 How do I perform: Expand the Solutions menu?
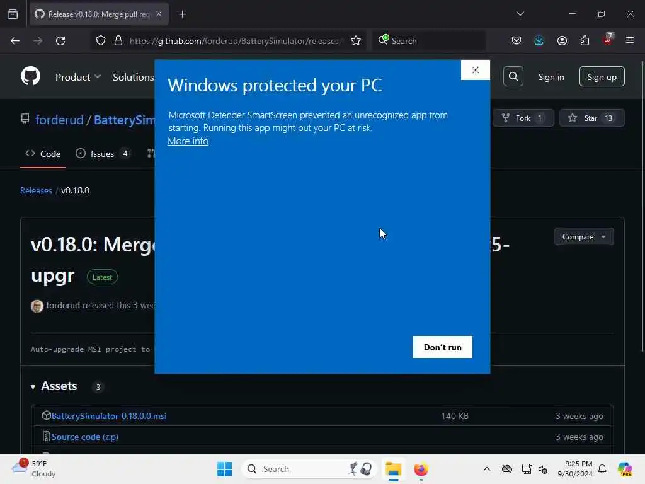(134, 77)
